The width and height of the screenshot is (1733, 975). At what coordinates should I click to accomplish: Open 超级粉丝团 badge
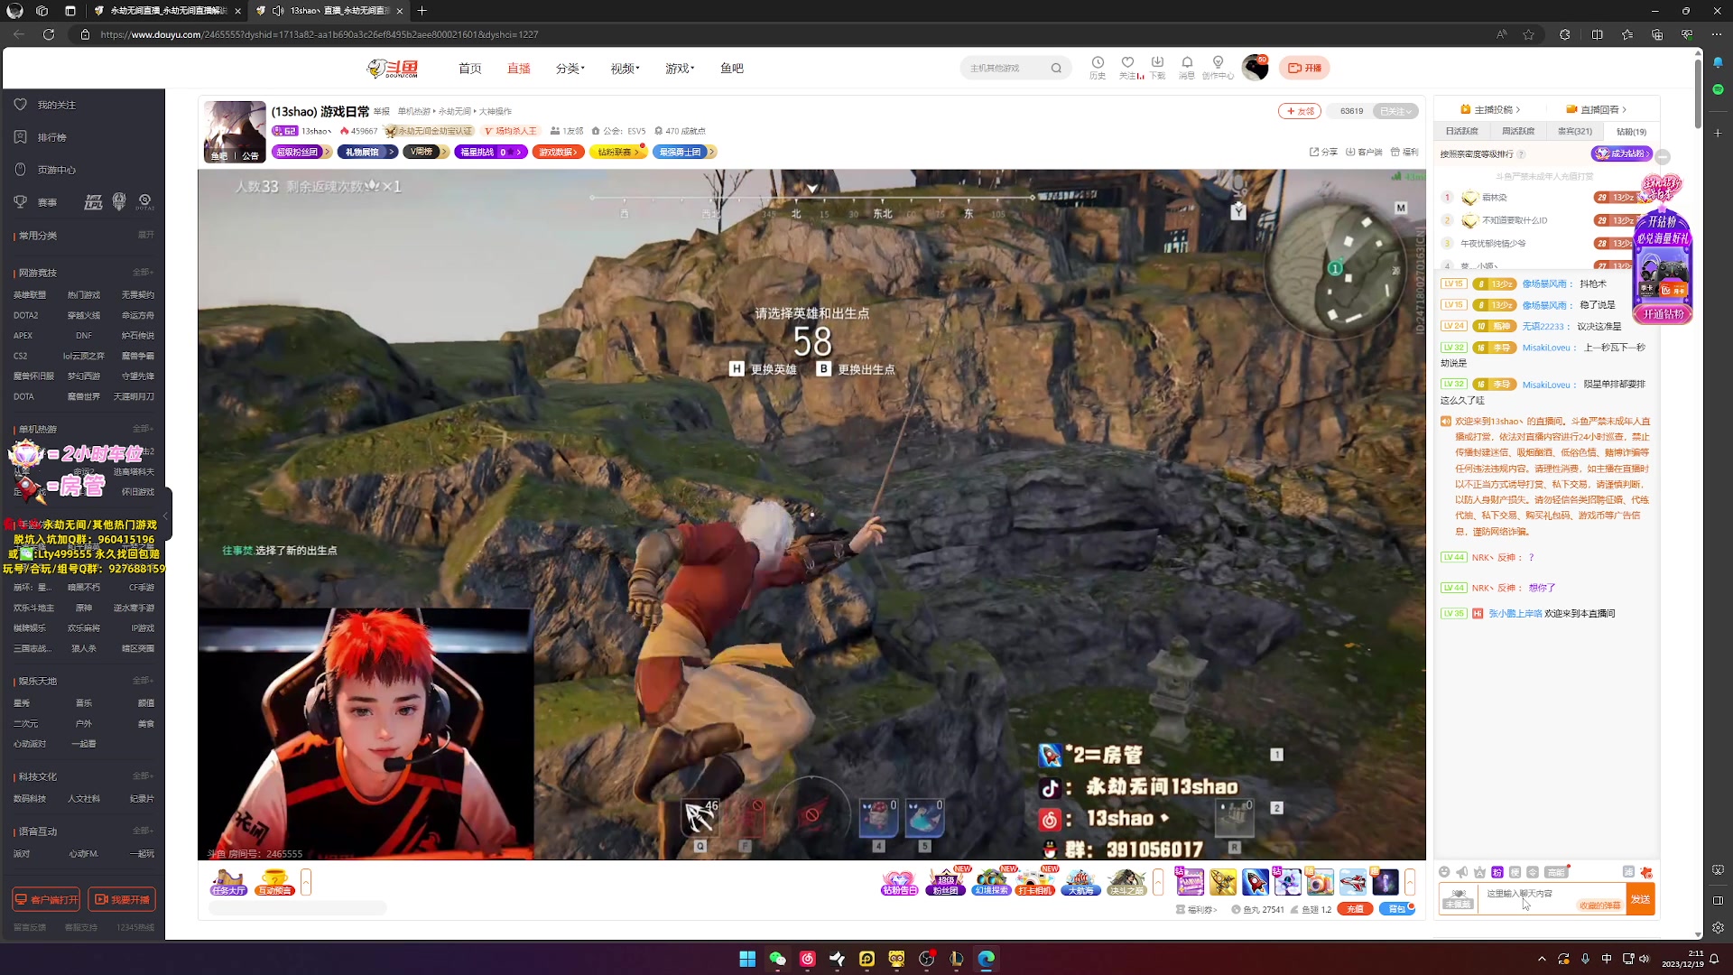pyautogui.click(x=301, y=152)
